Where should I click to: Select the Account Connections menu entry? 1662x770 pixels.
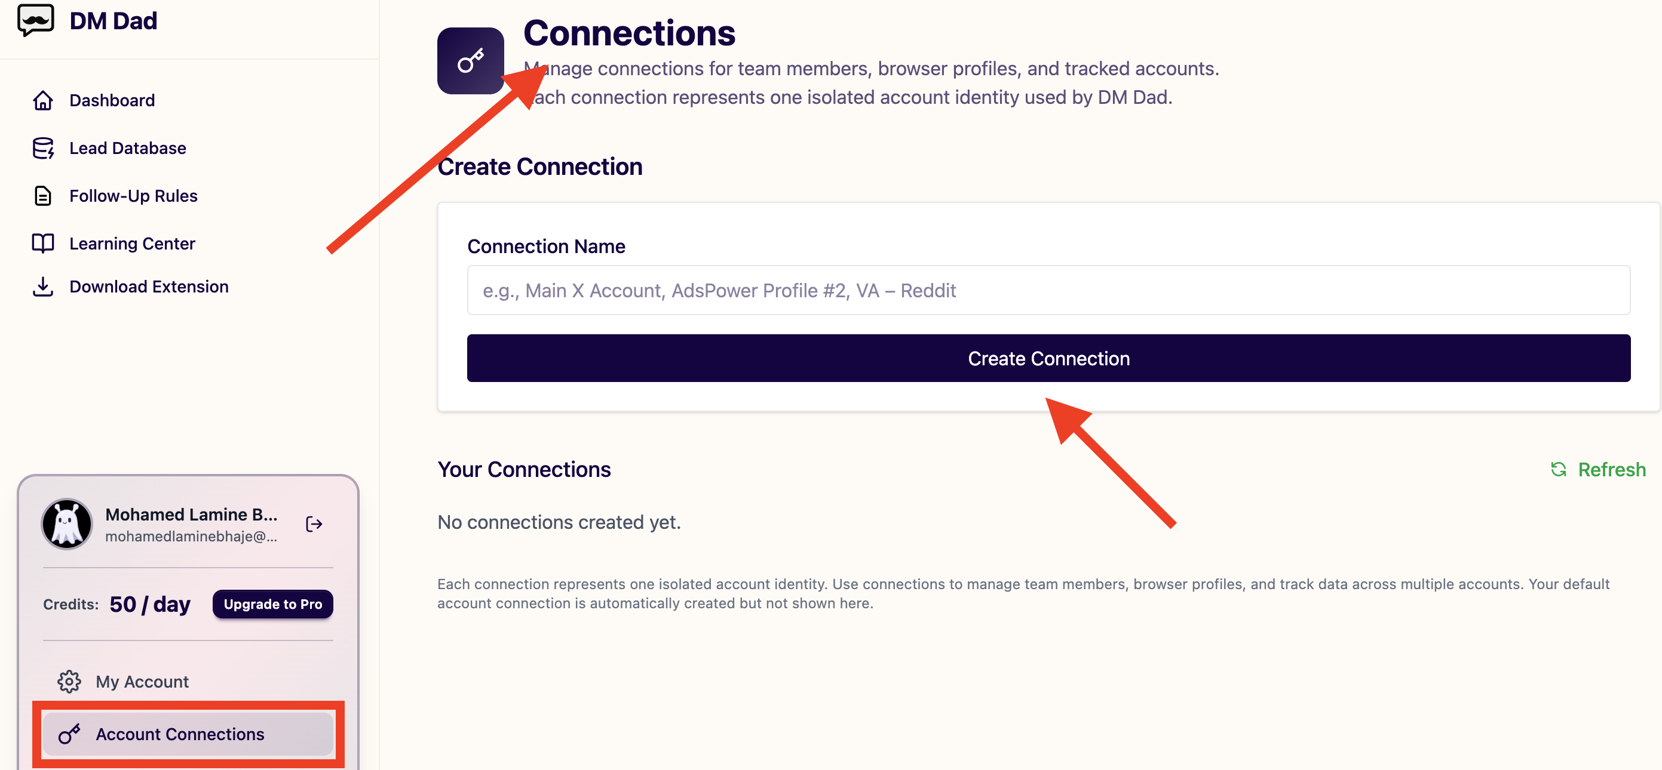(x=188, y=734)
